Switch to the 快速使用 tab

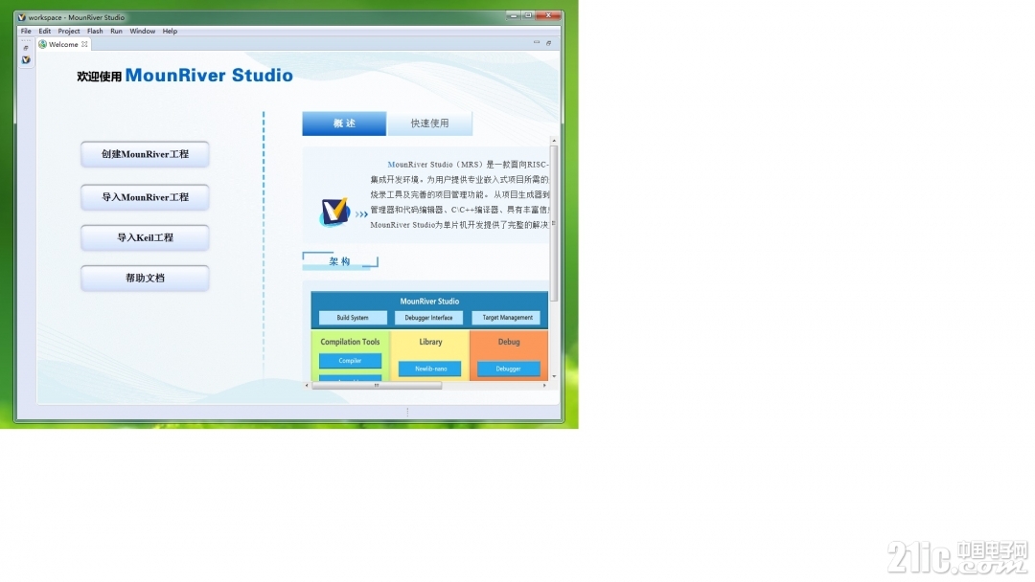click(429, 123)
